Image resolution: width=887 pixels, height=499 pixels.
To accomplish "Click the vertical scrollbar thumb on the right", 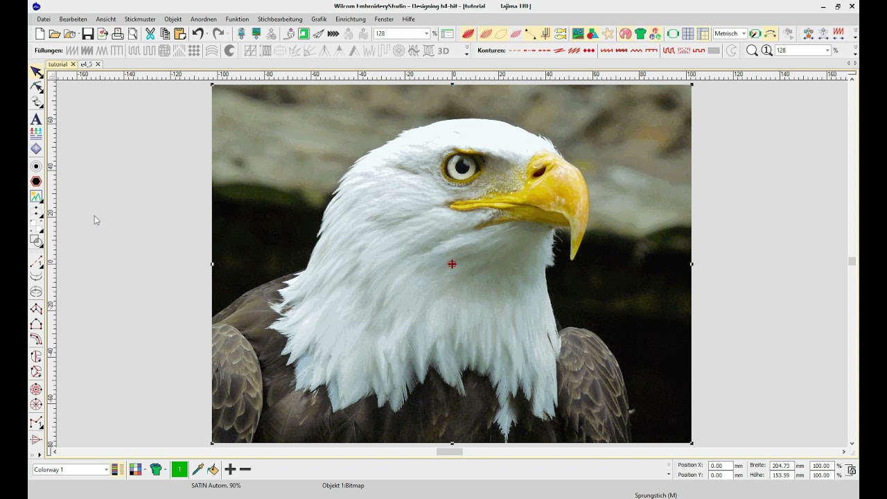I will (x=852, y=261).
